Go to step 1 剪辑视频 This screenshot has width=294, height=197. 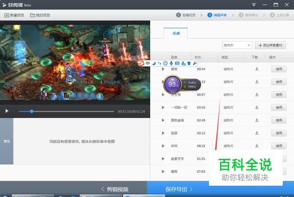(186, 15)
